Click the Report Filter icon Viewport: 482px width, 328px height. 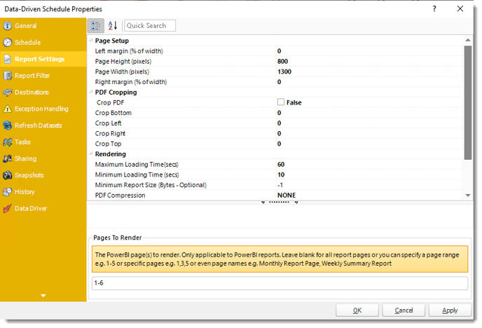pos(8,76)
